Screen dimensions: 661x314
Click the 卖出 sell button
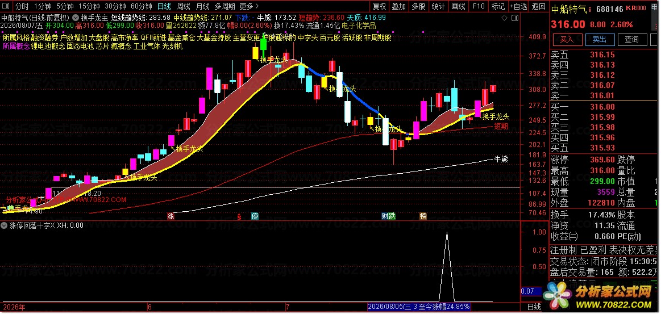pos(600,40)
